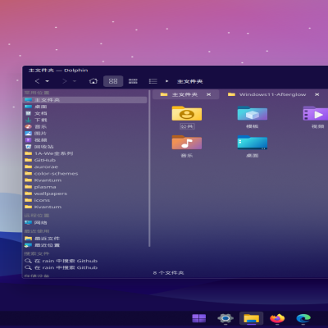328x328 pixels.
Task: Open 视频 in the places sidebar
Action: 85,140
